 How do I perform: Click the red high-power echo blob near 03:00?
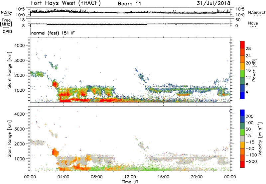coord(55,84)
